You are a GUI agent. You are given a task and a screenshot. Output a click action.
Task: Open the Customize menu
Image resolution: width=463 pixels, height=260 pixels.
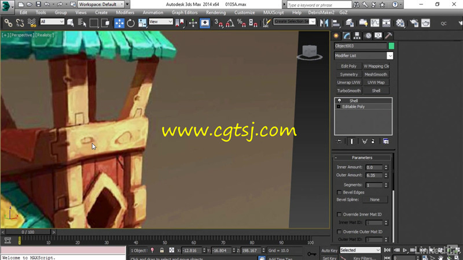coord(244,12)
